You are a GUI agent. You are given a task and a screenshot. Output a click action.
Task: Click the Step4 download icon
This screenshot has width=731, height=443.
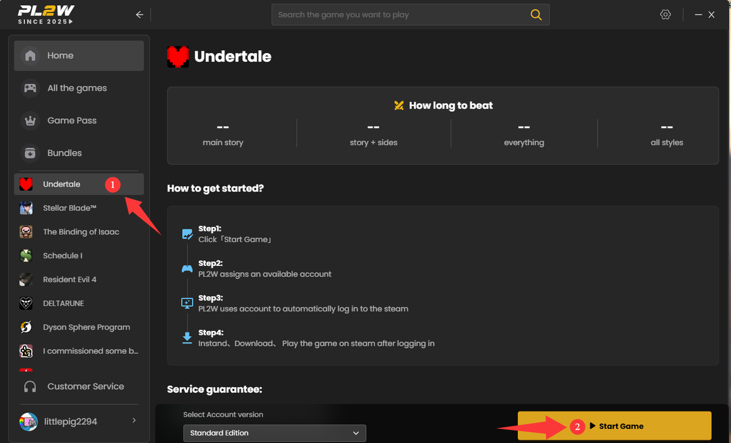pyautogui.click(x=187, y=338)
